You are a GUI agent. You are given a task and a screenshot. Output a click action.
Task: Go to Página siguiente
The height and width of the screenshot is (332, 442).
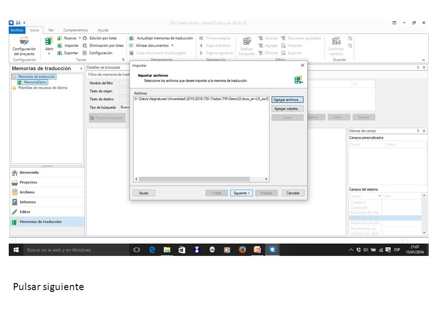pyautogui.click(x=216, y=53)
